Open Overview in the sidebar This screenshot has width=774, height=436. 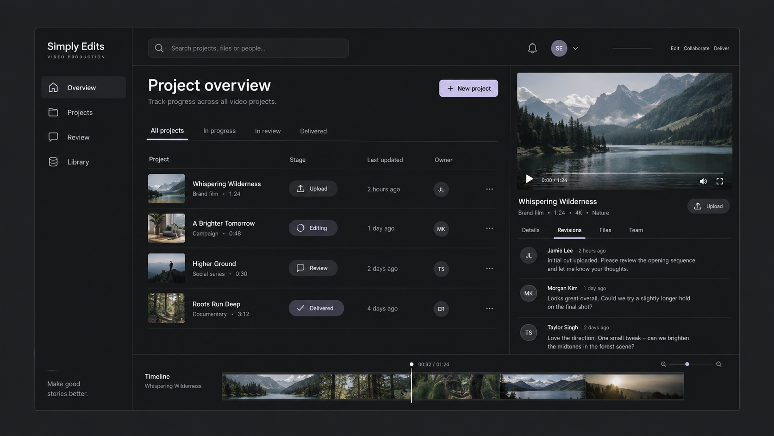(x=83, y=88)
